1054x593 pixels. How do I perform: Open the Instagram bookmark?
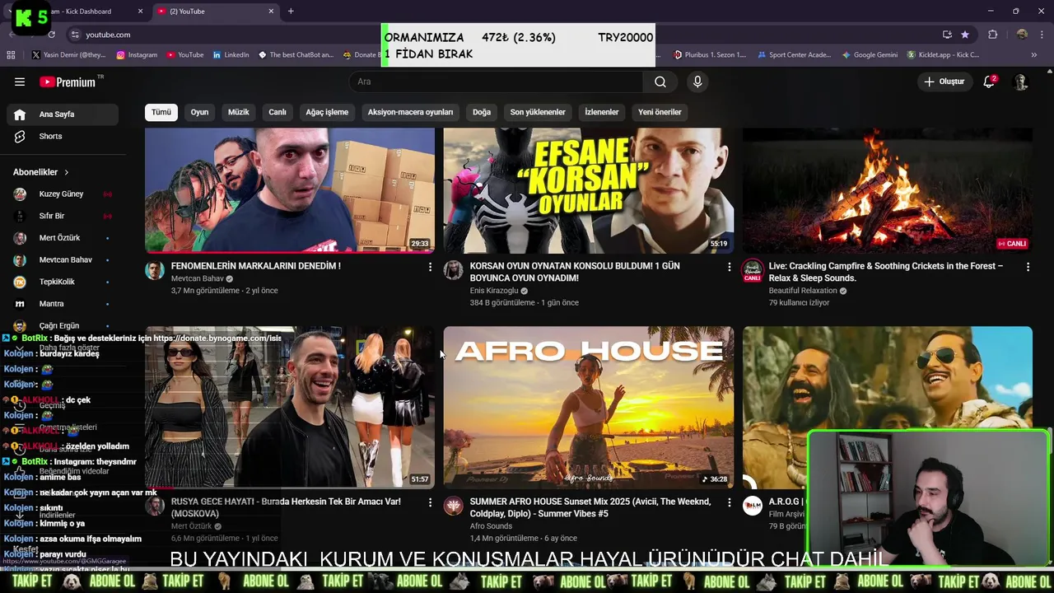(x=137, y=55)
